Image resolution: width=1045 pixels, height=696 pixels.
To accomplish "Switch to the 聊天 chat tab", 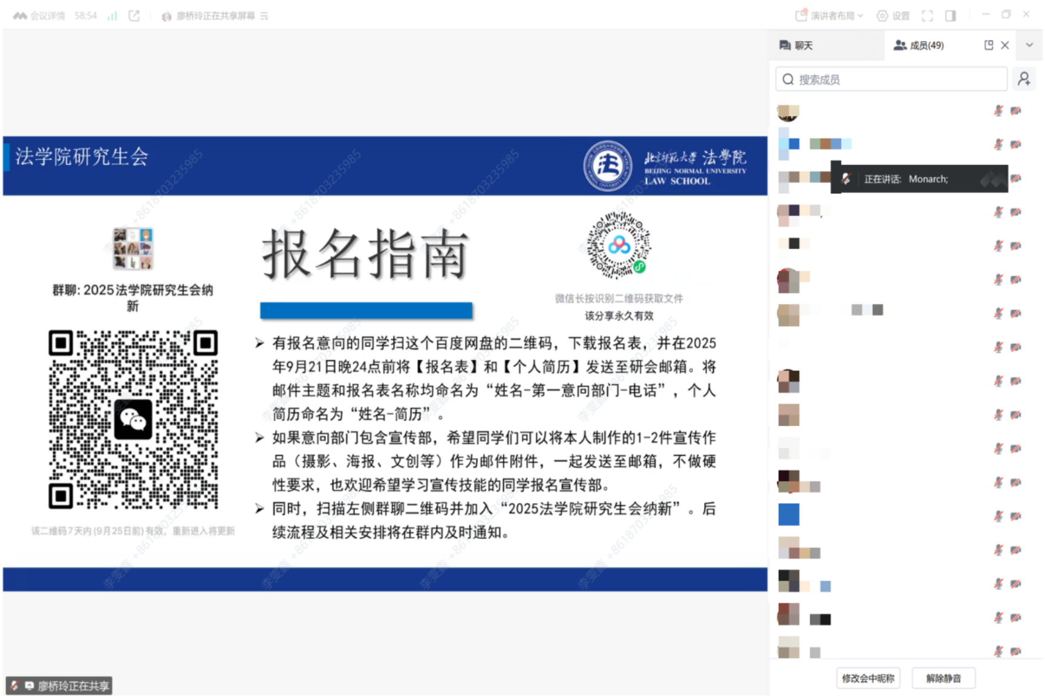I will (x=796, y=45).
